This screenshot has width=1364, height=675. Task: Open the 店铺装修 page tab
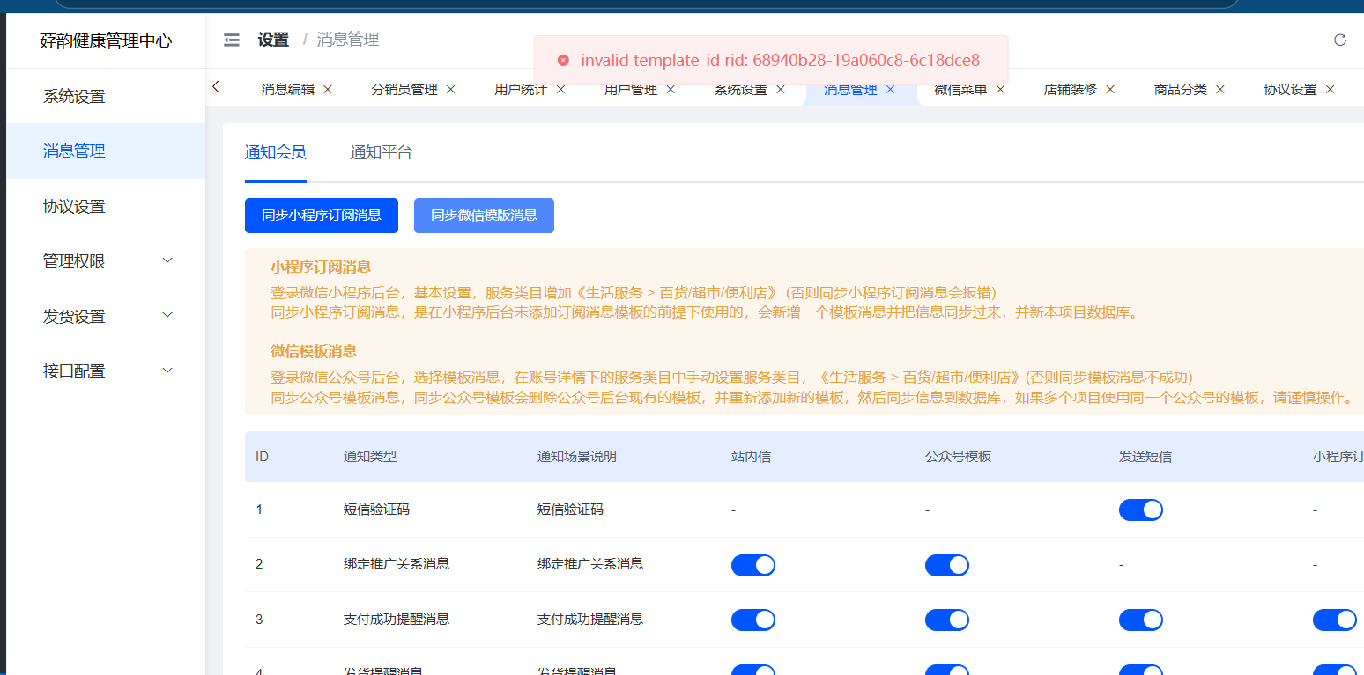pyautogui.click(x=1071, y=90)
